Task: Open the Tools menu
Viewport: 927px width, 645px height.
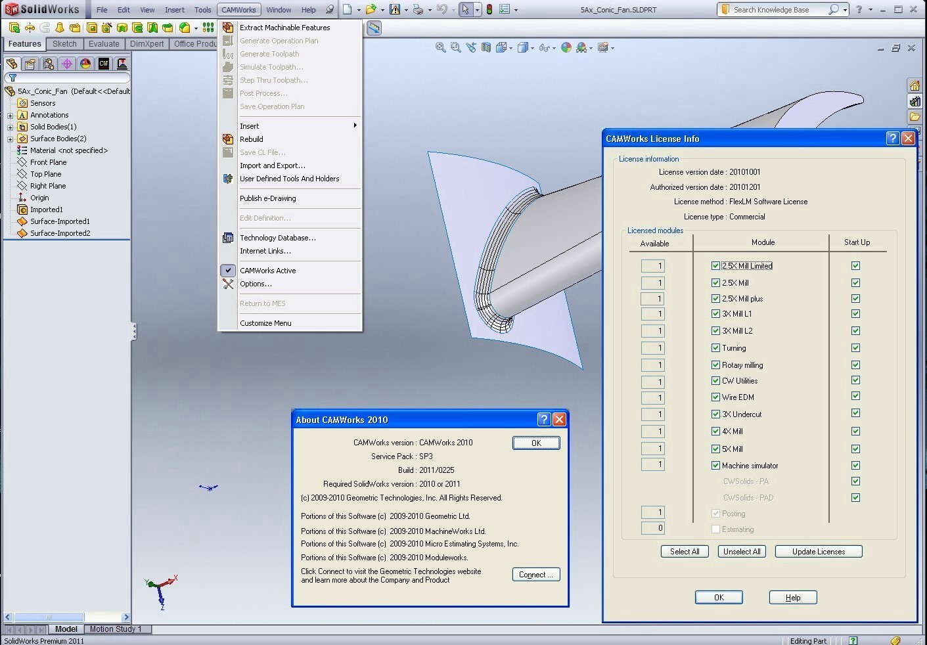Action: click(203, 10)
